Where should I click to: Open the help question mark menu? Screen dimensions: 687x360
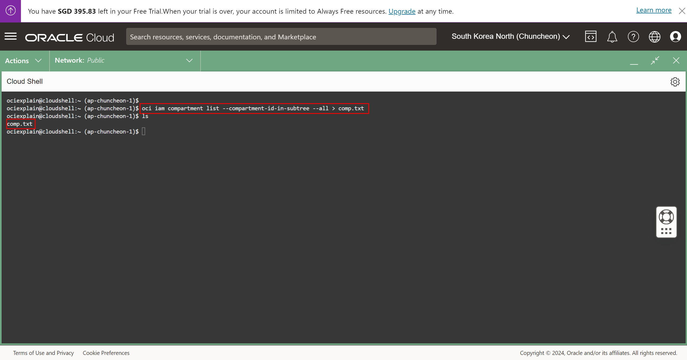(x=633, y=37)
